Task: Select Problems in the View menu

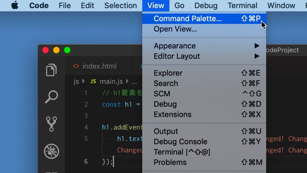Action: pyautogui.click(x=204, y=162)
